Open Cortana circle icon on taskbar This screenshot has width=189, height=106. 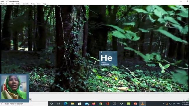pyautogui.click(x=52, y=104)
